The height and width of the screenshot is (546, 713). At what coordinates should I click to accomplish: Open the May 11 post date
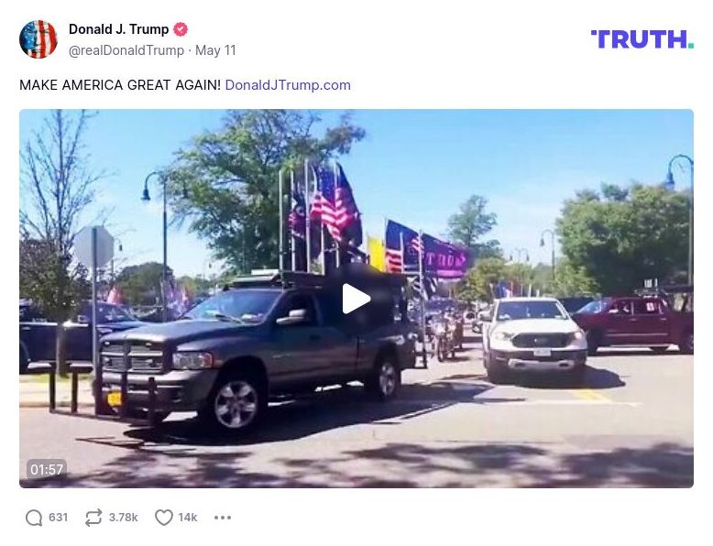click(x=215, y=50)
